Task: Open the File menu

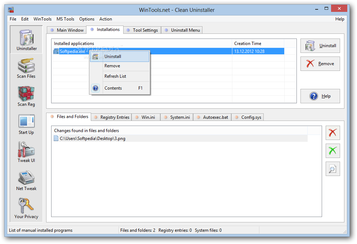Action: [x=13, y=19]
